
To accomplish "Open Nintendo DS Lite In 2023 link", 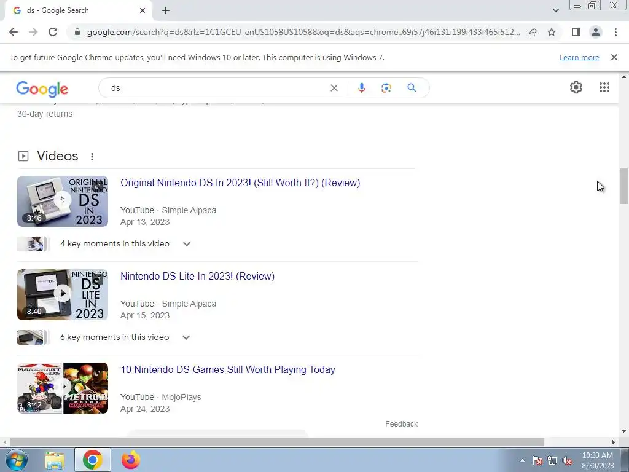I will [x=197, y=276].
